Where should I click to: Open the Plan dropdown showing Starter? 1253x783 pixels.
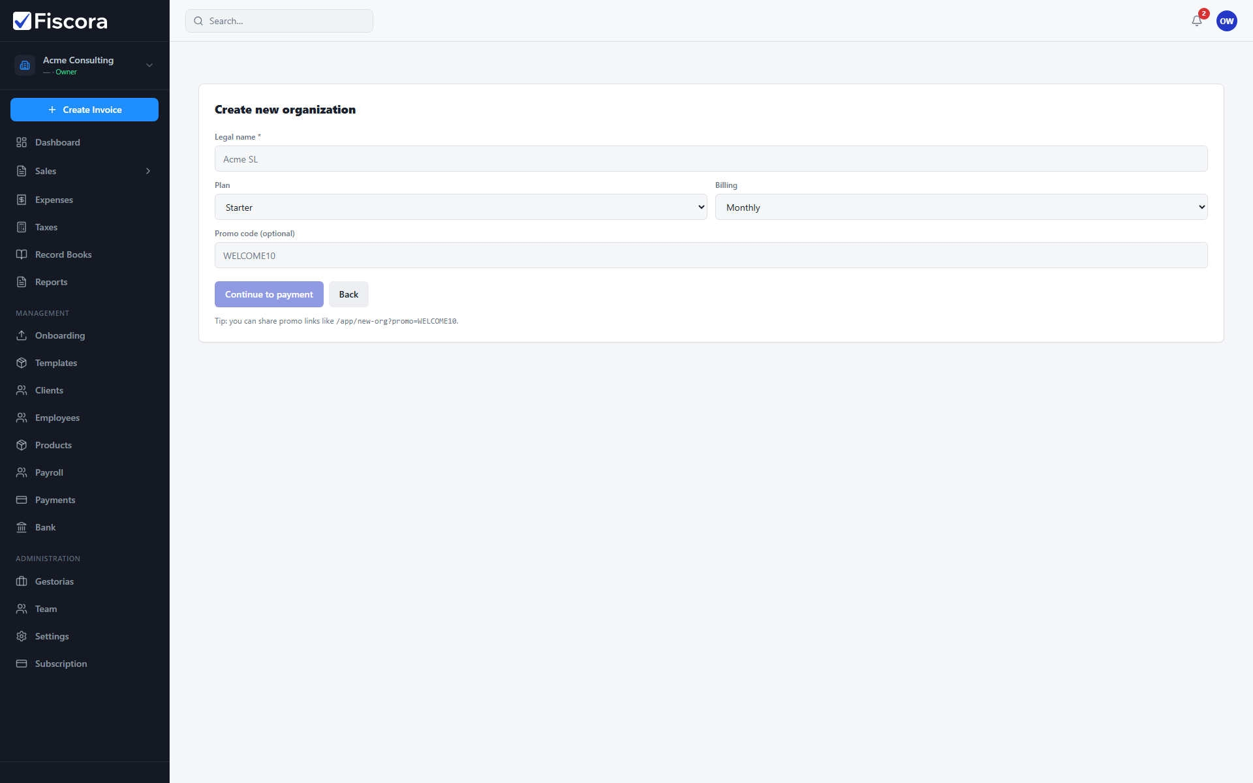click(461, 207)
